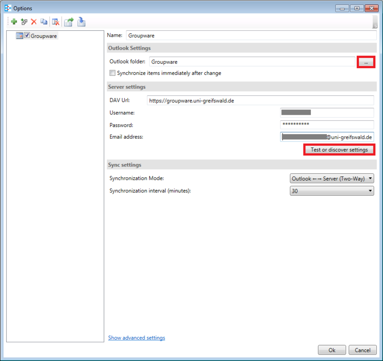This screenshot has height=361, width=383.
Task: Click the DAV Url input field
Action: (260, 101)
